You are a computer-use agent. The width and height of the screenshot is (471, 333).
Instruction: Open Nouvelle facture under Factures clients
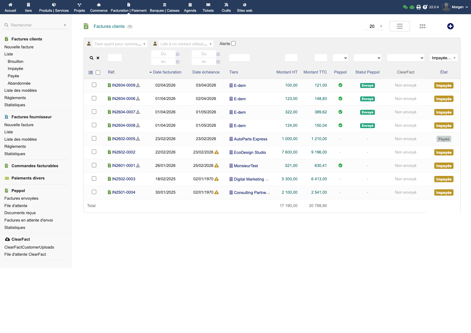(19, 47)
